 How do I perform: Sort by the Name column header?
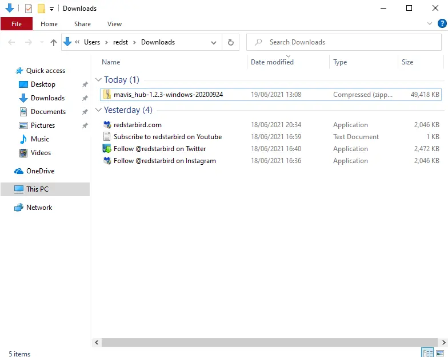[111, 62]
